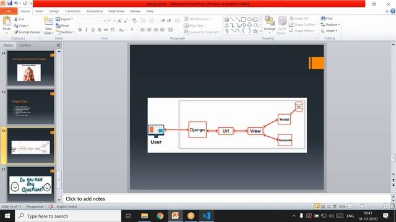The width and height of the screenshot is (396, 222).
Task: Switch to the Insert tab
Action: (39, 11)
